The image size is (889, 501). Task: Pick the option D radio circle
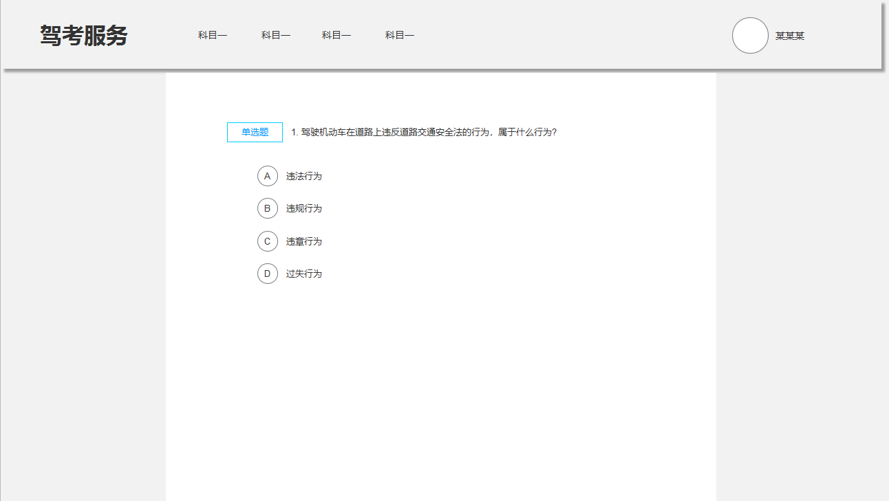tap(268, 274)
